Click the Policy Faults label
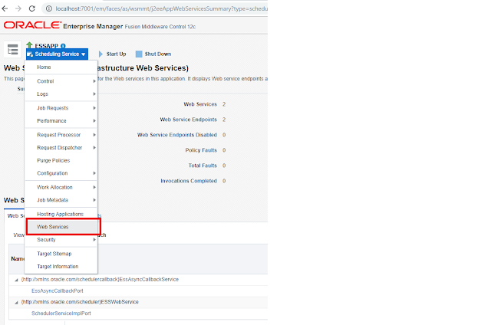This screenshot has height=325, width=491. (201, 150)
